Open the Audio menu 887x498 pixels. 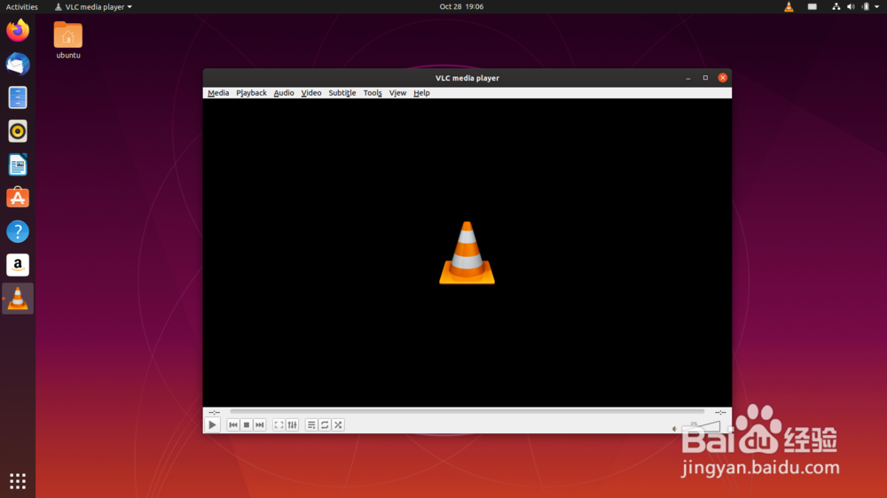(x=284, y=93)
